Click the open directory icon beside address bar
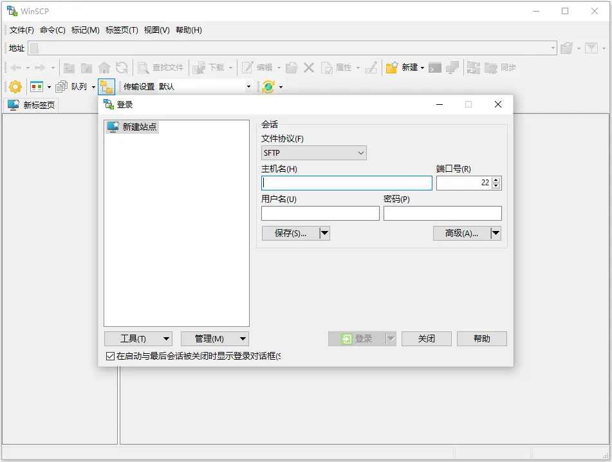612x462 pixels. tap(566, 48)
